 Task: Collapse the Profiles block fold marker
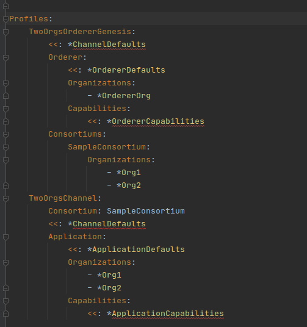pyautogui.click(x=6, y=19)
